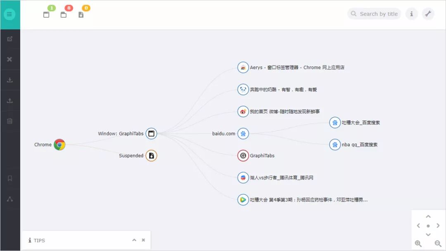Click the 湖人vs步行者 Tencent sports node

click(x=243, y=178)
